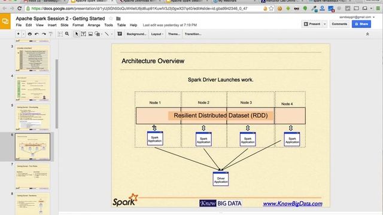
Task: Select the Paint format tool
Action: point(51,34)
